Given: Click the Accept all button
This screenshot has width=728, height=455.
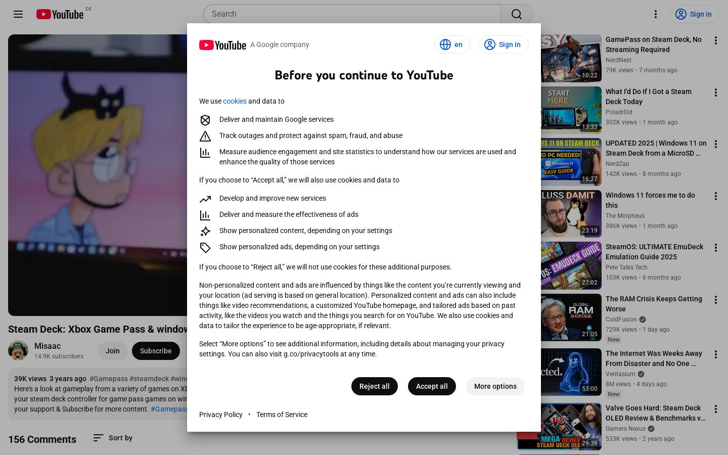Looking at the screenshot, I should [432, 386].
